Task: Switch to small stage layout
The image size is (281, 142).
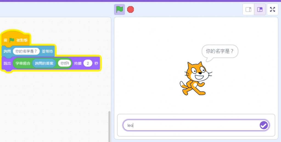Action: pyautogui.click(x=248, y=10)
